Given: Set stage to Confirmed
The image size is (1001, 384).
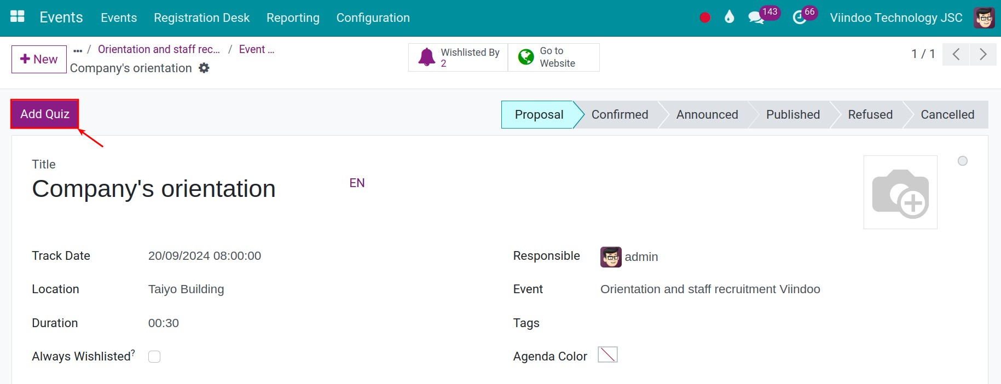Looking at the screenshot, I should (x=620, y=114).
